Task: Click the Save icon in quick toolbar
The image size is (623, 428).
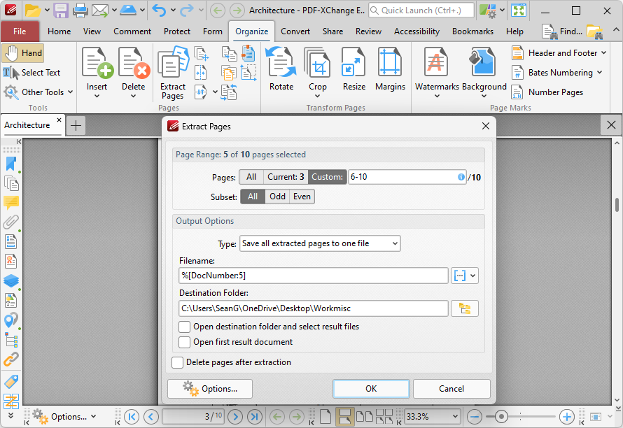Action: pos(61,10)
